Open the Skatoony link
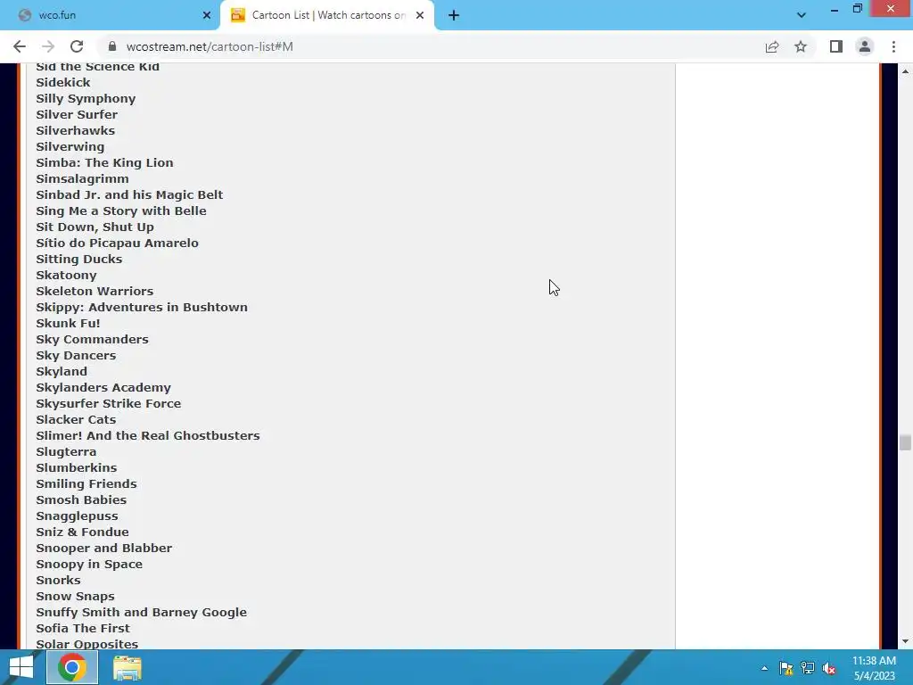This screenshot has height=685, width=913. 66,276
